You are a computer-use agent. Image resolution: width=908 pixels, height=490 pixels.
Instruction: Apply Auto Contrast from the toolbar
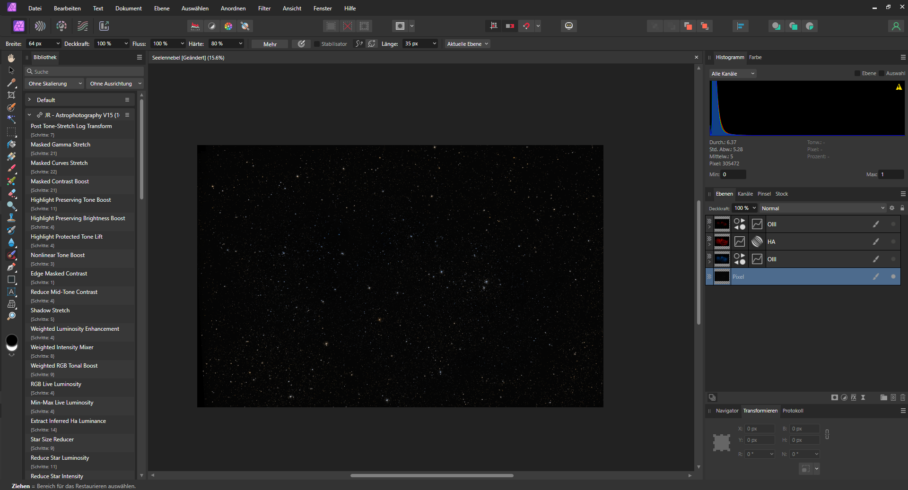tap(212, 26)
